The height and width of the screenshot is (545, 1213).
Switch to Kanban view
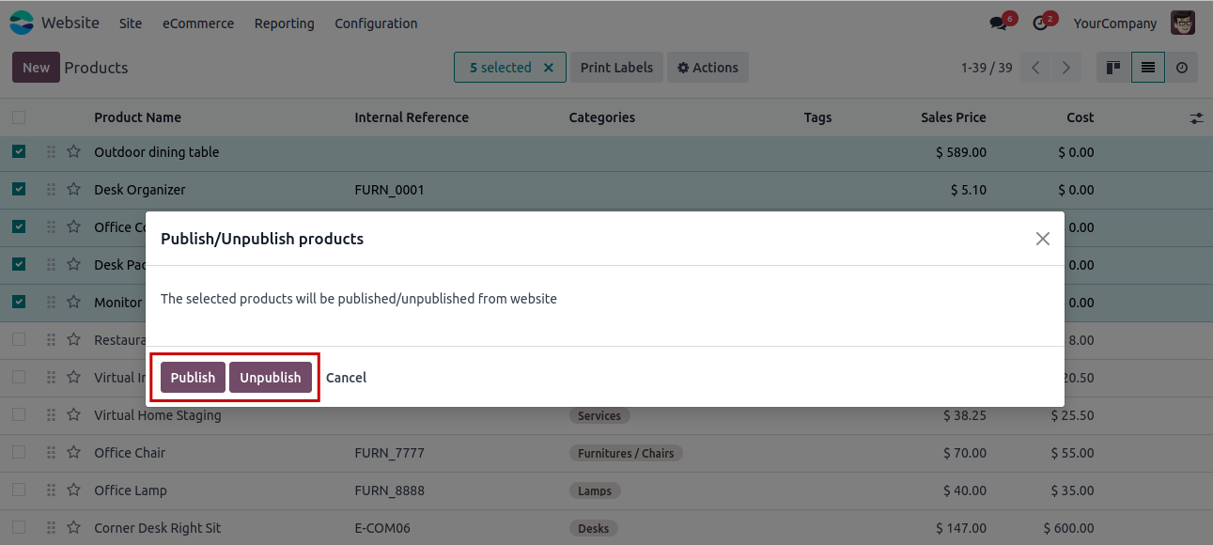coord(1113,68)
